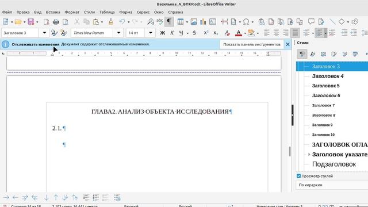Viewport: 368px width, 207px height.
Task: Enable Просмотр стилей checkbox
Action: click(x=298, y=176)
